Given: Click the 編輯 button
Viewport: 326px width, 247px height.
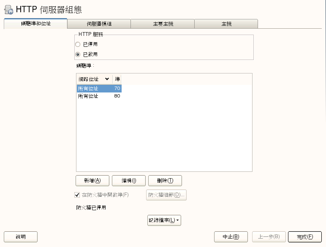Looking at the screenshot, I should click(x=128, y=181).
